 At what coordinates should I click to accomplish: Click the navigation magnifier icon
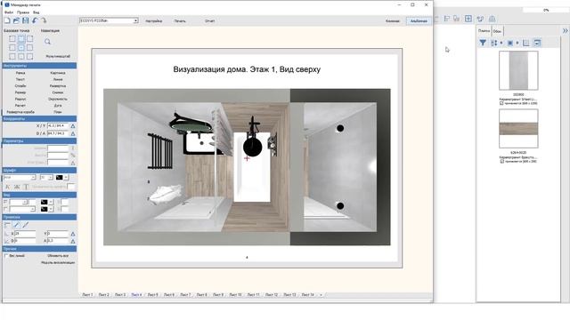pyautogui.click(x=47, y=42)
